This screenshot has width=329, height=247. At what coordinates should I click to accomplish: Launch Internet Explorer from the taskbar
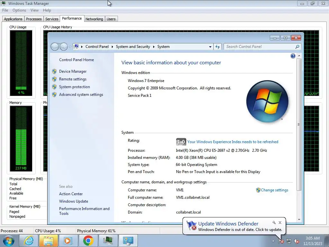[29, 241]
